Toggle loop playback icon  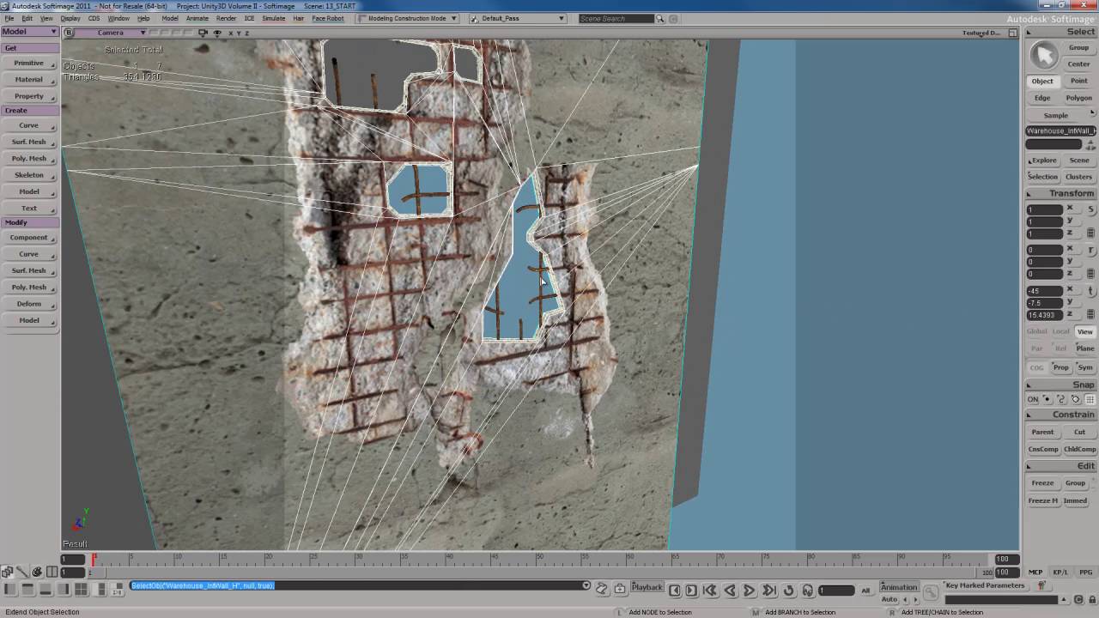pyautogui.click(x=788, y=591)
